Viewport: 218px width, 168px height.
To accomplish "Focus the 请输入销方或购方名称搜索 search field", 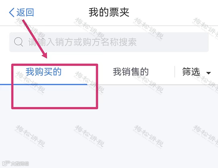I will [x=109, y=42].
